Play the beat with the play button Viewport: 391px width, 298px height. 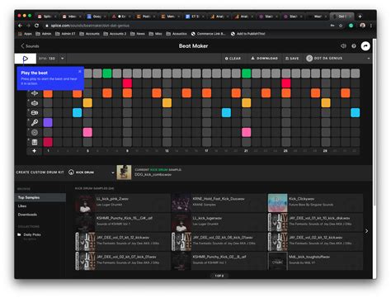(x=26, y=59)
